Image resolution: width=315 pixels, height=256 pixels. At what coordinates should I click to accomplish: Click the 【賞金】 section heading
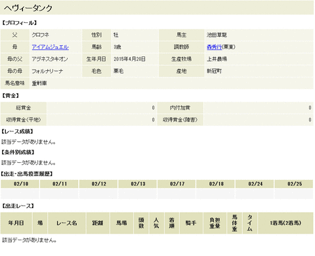[10, 96]
